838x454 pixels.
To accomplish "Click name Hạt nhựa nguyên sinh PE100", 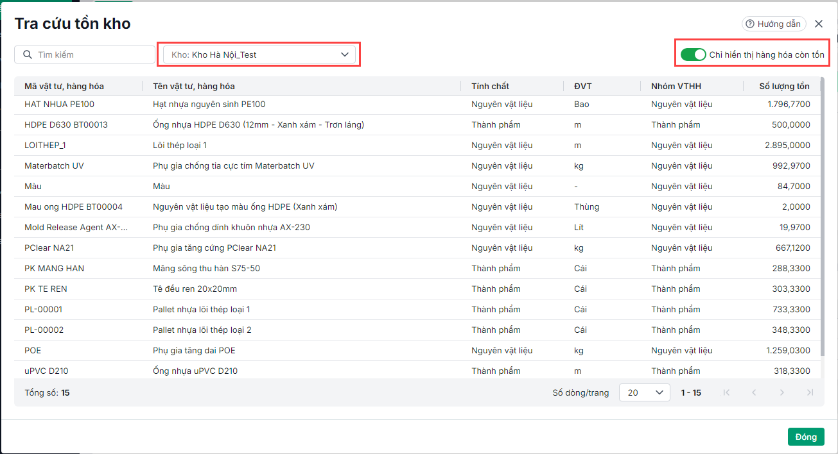I will (x=209, y=104).
